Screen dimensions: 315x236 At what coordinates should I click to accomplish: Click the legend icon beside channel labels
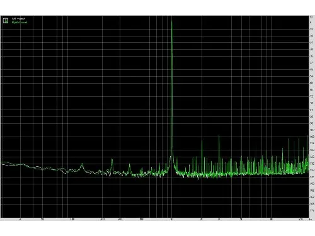[x=6, y=20]
